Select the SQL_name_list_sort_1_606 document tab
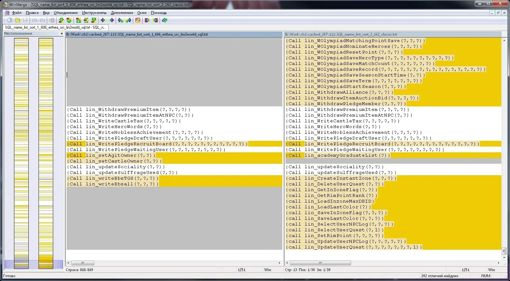Screen dimensions: 510x281 [x=55, y=27]
